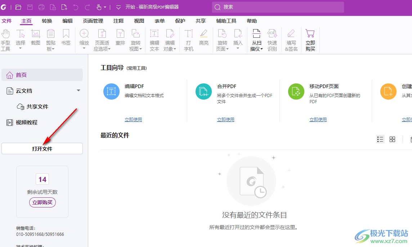Click the Edit PDF (编辑PDF) circle icon
The height and width of the screenshot is (247, 412).
111,92
